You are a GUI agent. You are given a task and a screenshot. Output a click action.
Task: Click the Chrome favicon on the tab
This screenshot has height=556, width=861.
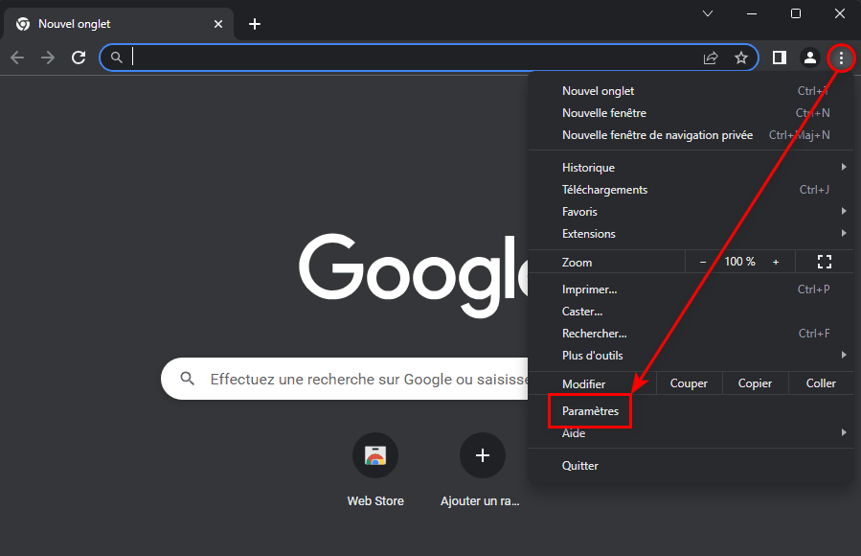point(23,24)
